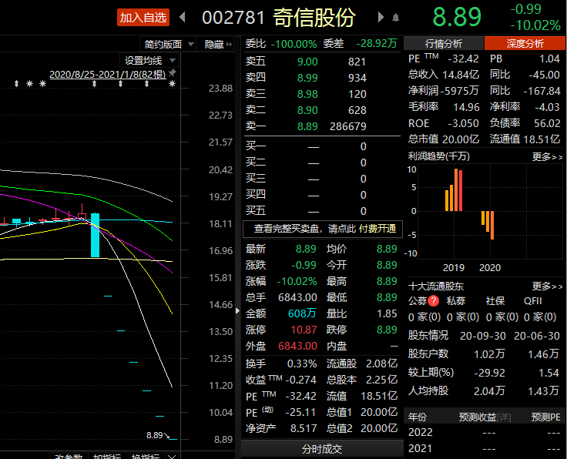This screenshot has width=567, height=459.
Task: Click the 卖一 volume 286679
Action: click(x=348, y=126)
